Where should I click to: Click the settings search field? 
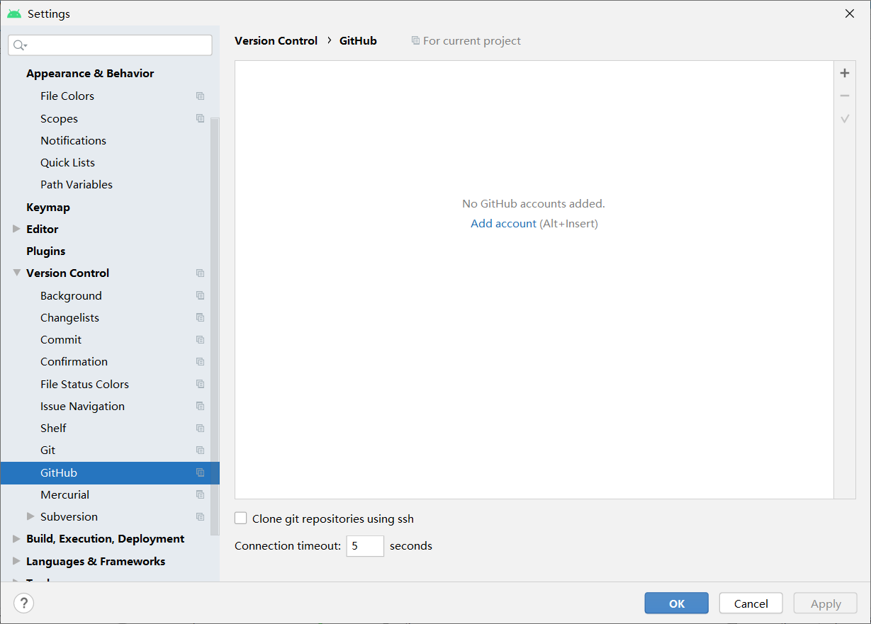(110, 45)
